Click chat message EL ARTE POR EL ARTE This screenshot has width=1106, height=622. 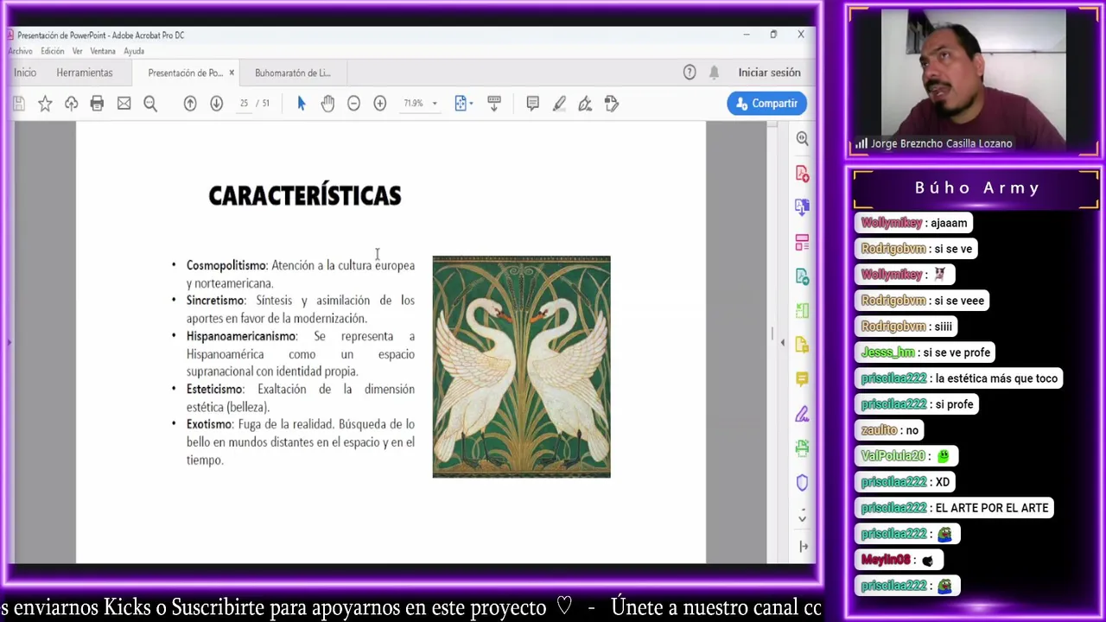(992, 508)
